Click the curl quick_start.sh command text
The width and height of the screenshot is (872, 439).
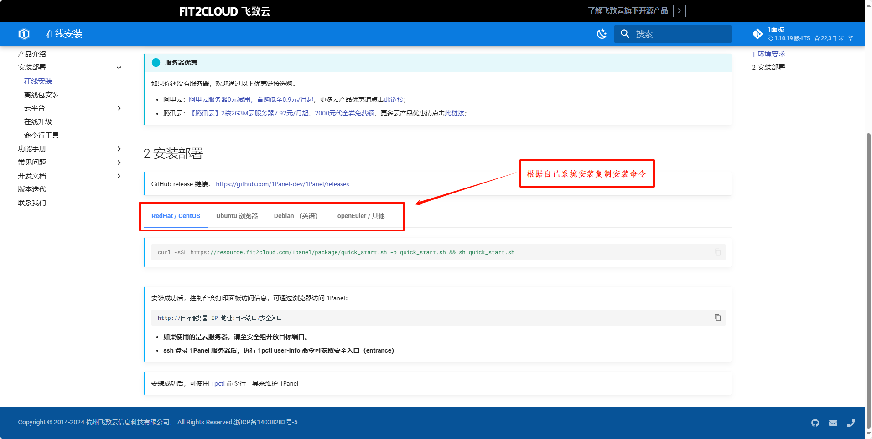pyautogui.click(x=336, y=252)
